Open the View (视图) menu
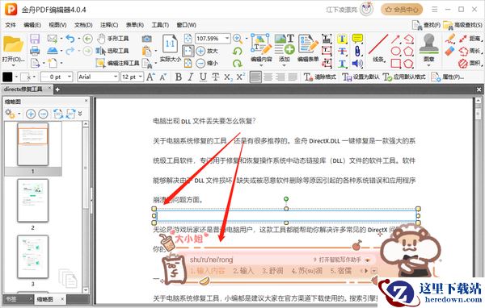 (58, 25)
